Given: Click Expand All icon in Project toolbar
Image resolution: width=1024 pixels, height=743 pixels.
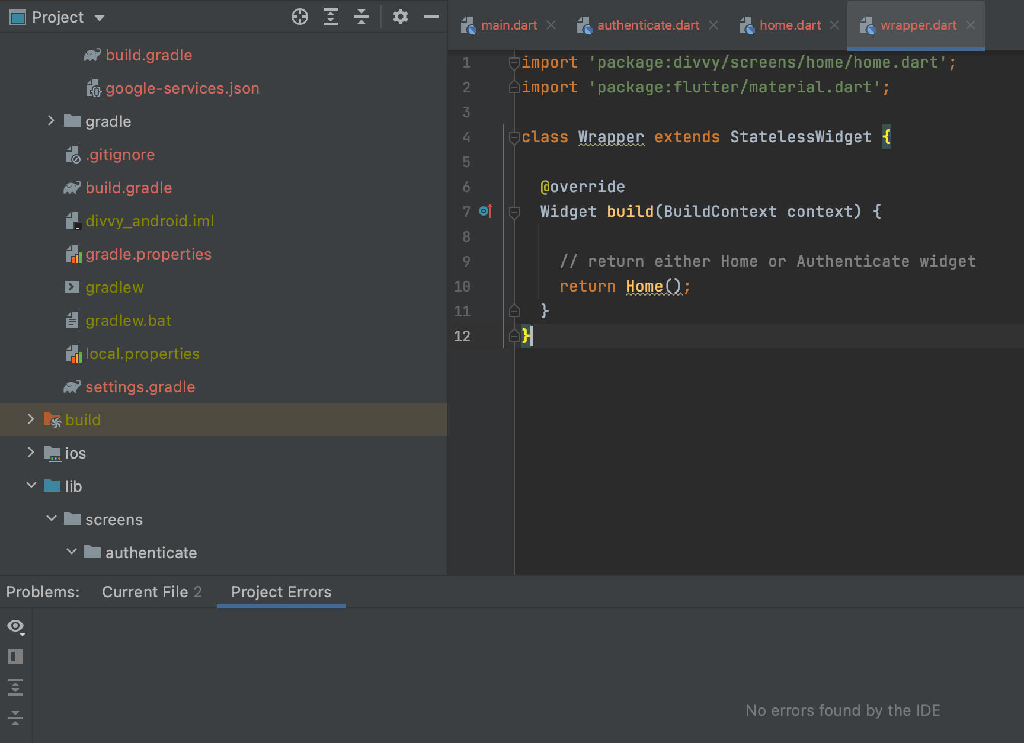Looking at the screenshot, I should tap(331, 17).
